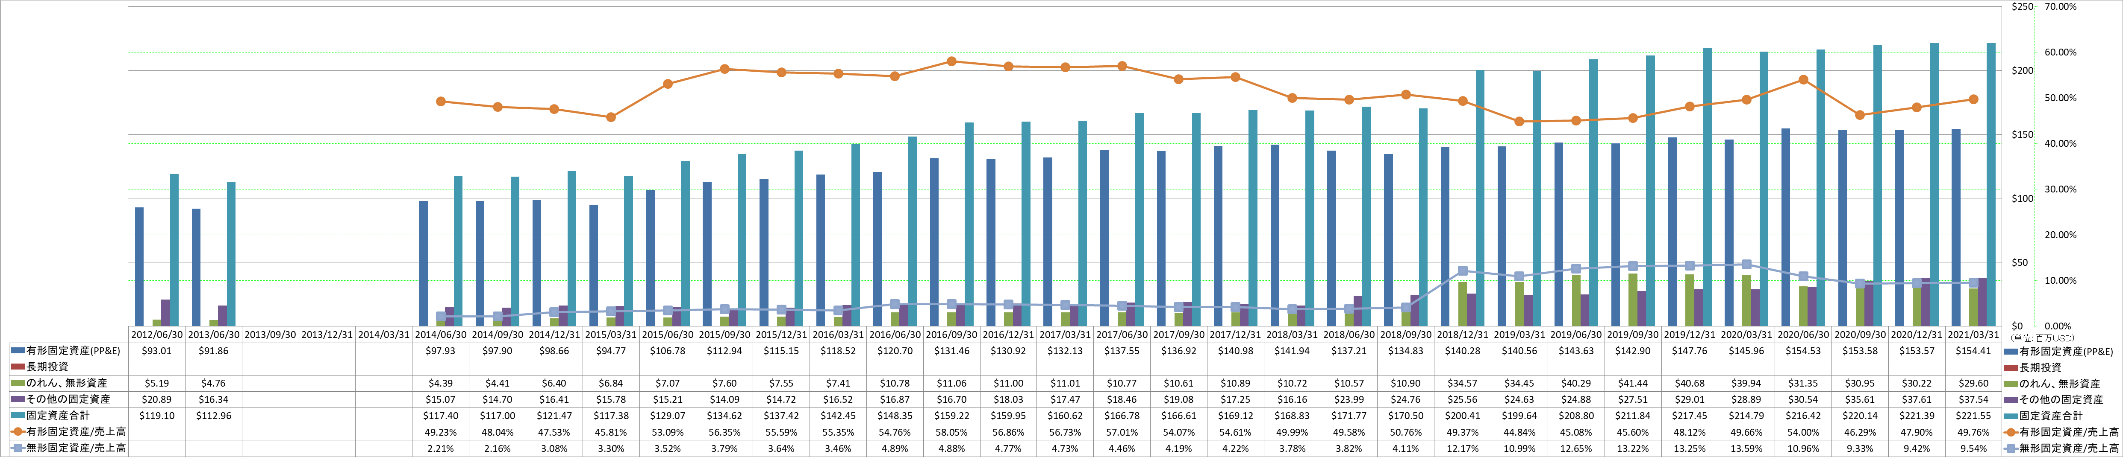Select the 45.81% ratio cell

click(x=611, y=432)
